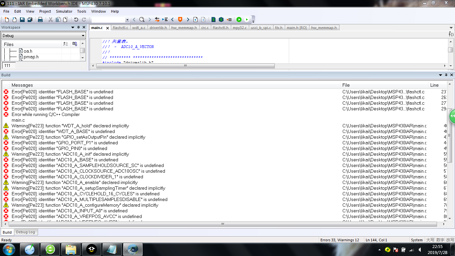Open the function list f() icon

tap(451, 34)
